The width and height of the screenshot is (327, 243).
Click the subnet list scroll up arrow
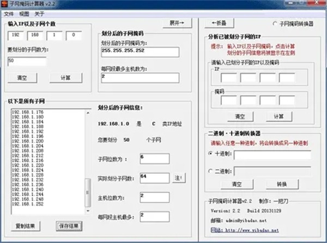click(x=88, y=113)
